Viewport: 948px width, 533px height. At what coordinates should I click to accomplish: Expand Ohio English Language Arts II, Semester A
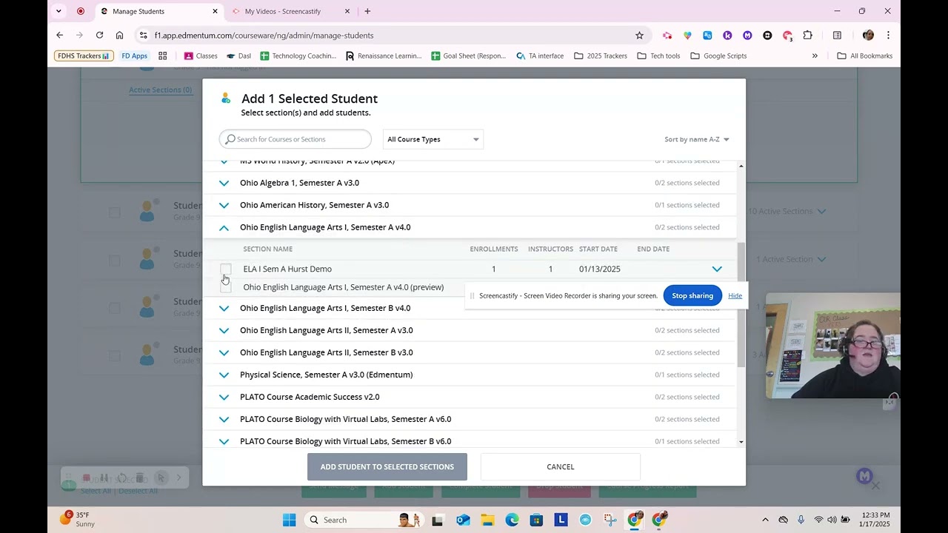224,330
